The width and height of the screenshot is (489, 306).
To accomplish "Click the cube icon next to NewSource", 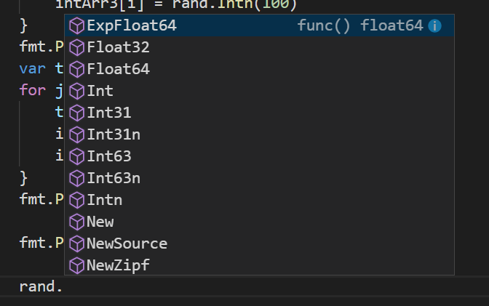I will pos(76,243).
